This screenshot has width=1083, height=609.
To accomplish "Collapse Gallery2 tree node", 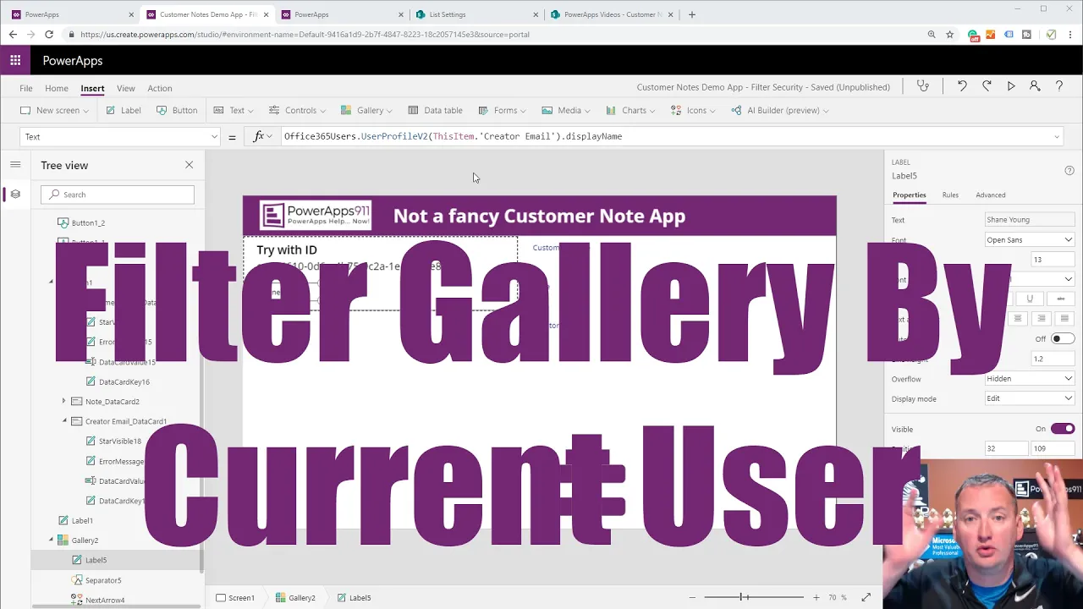I will 51,540.
